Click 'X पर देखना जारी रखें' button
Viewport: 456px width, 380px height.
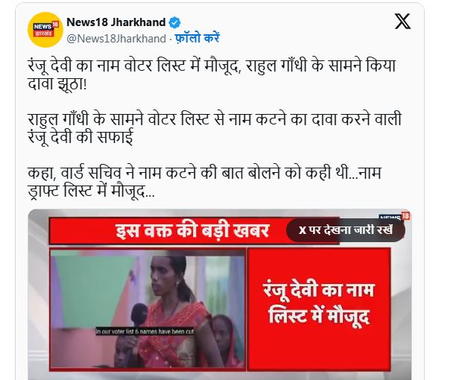click(x=346, y=230)
